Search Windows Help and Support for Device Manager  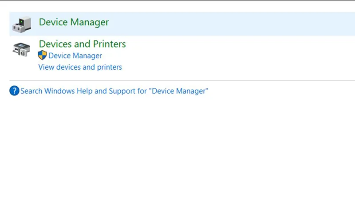point(114,91)
